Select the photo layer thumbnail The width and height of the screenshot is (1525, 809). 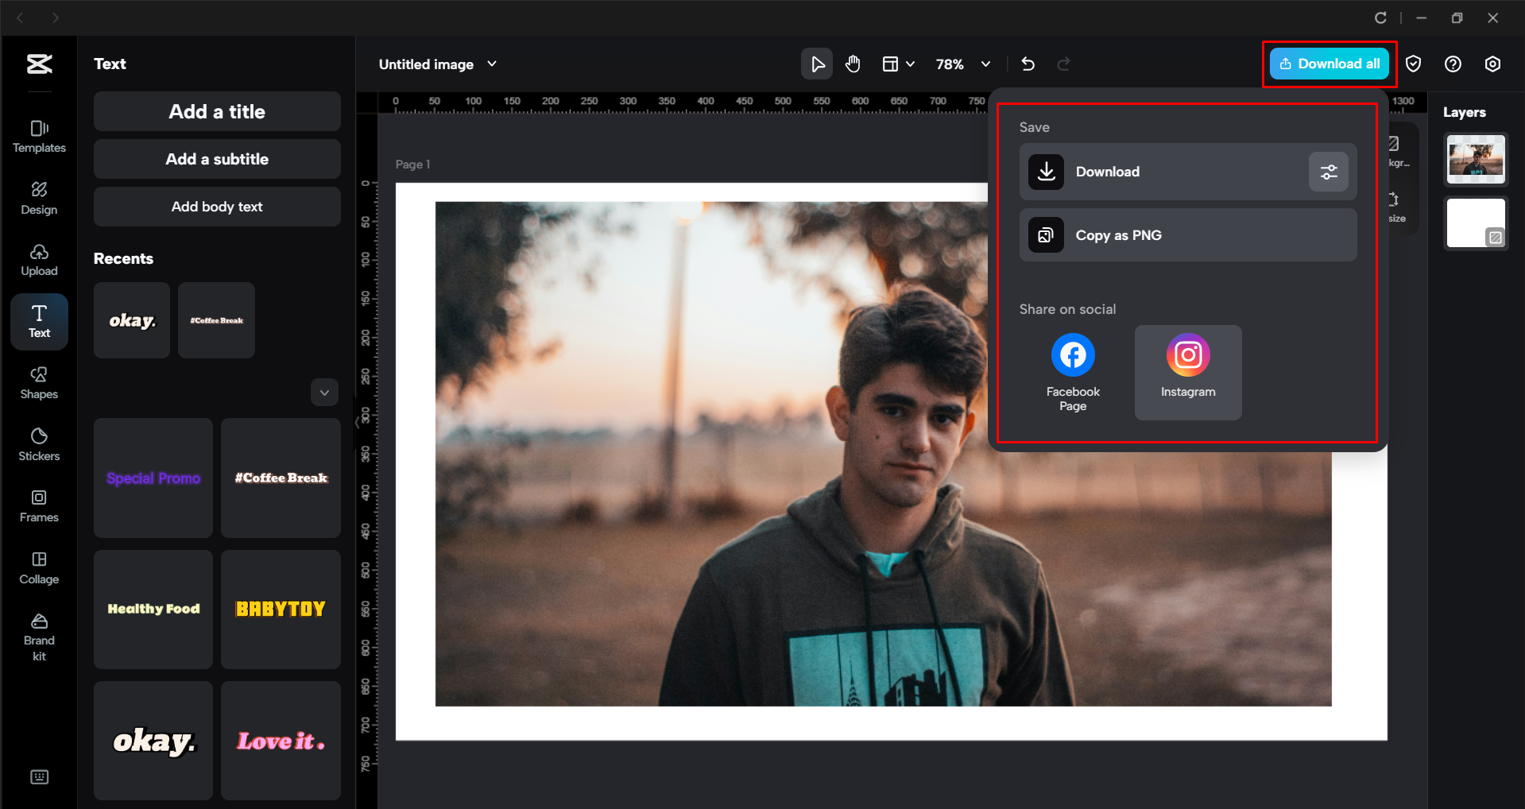pyautogui.click(x=1475, y=159)
